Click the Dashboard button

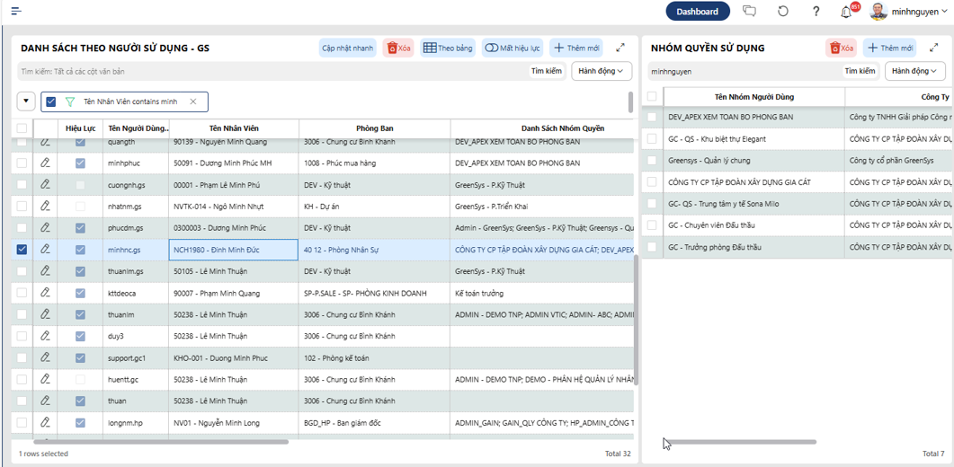click(x=697, y=11)
